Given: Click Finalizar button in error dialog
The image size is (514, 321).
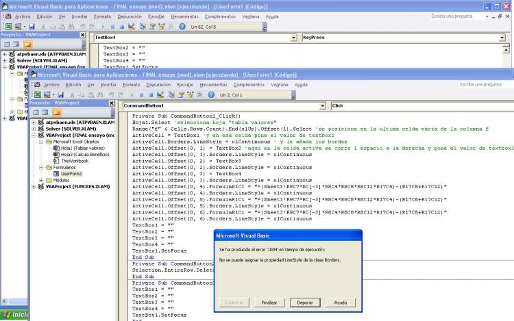Looking at the screenshot, I should coord(269,303).
